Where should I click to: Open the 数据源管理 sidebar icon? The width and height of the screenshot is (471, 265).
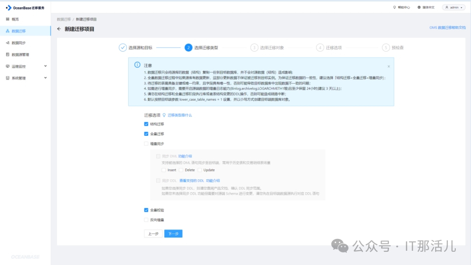point(7,55)
